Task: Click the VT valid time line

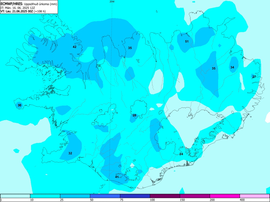Action: point(23,11)
